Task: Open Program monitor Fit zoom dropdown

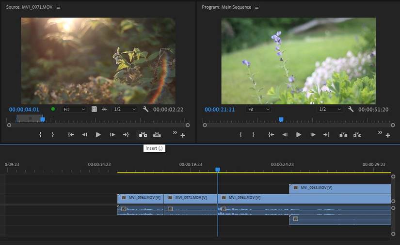Action: point(259,109)
